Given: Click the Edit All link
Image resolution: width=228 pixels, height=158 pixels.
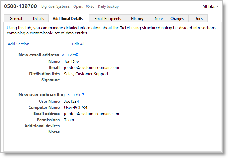Looking at the screenshot, I should click(78, 44).
